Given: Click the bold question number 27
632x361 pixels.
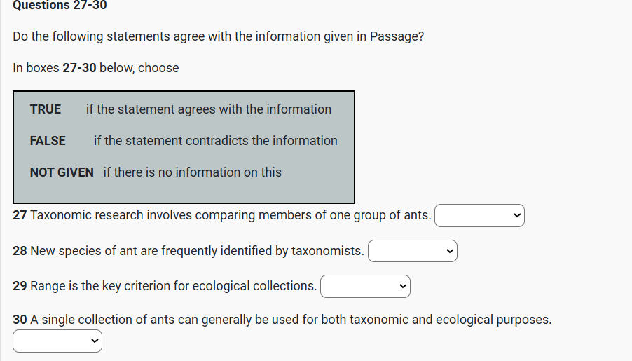Looking at the screenshot, I should pyautogui.click(x=20, y=215).
